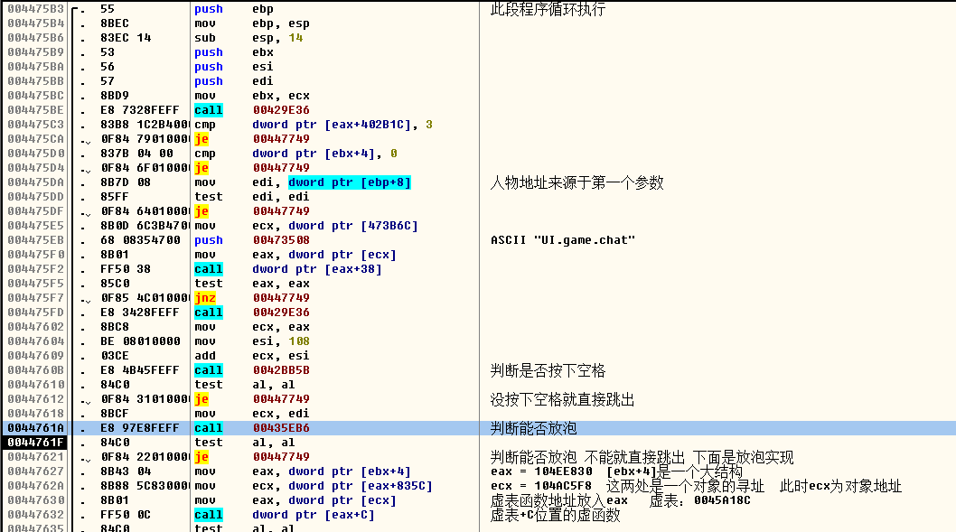Click call target 00435EB6 in highlighted row
956x532 pixels.
click(x=281, y=428)
